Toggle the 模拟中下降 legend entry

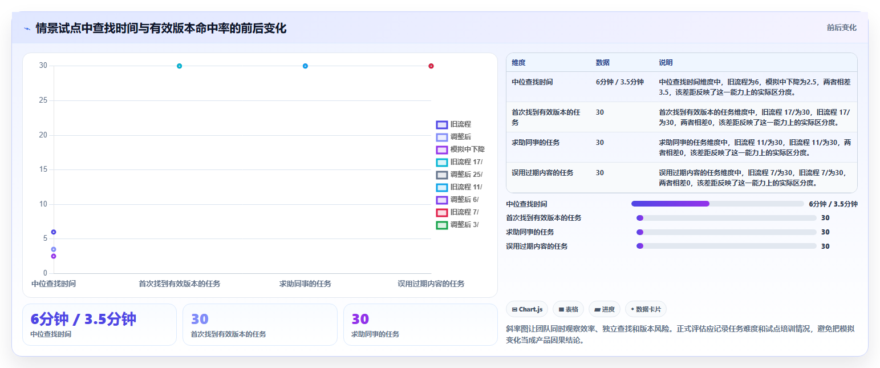460,149
